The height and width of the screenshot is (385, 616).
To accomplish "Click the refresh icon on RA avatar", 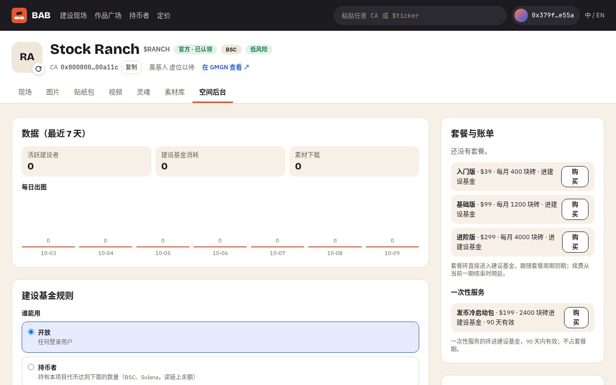I will [38, 69].
